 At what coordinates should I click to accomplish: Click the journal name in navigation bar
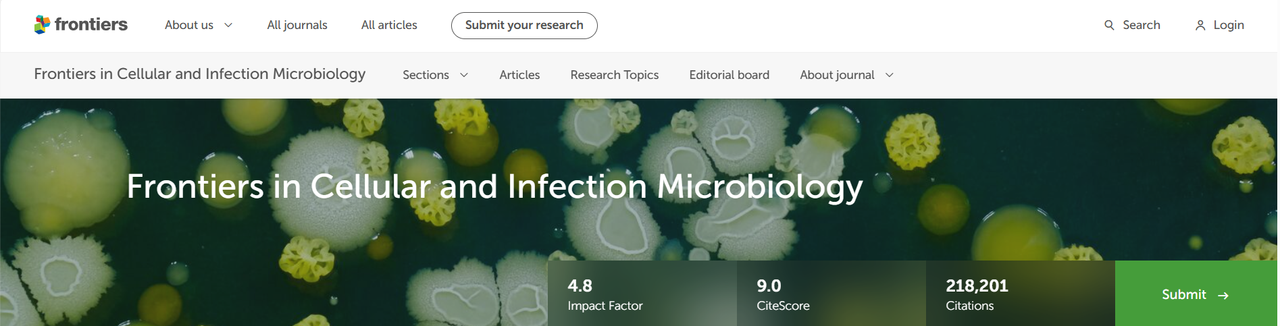click(200, 74)
